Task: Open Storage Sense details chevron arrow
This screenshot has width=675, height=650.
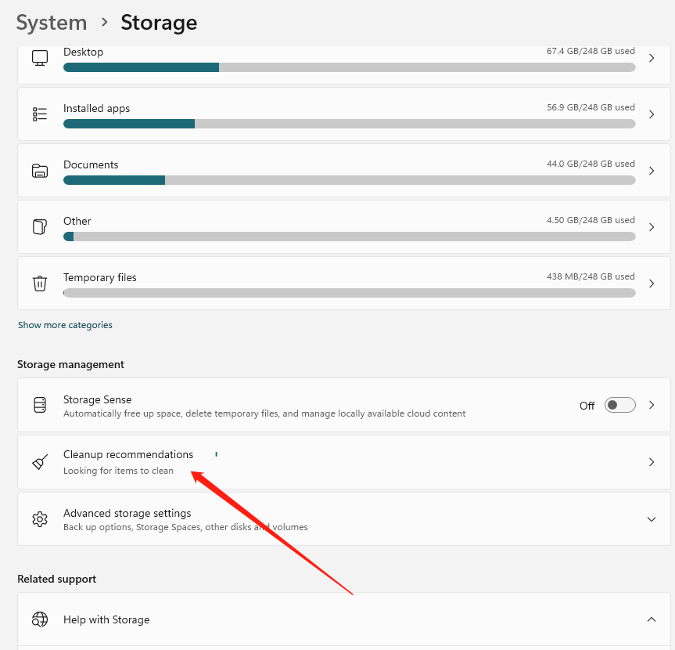Action: point(652,406)
